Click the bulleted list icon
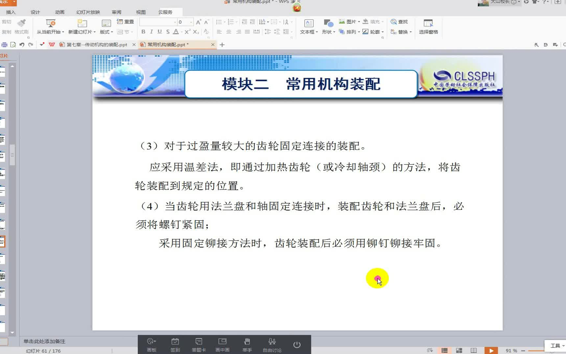The width and height of the screenshot is (566, 354). coord(219,22)
